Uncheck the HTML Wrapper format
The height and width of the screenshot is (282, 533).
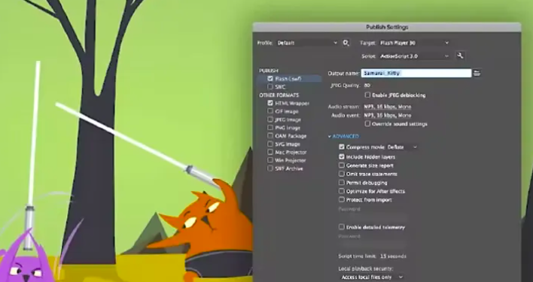pyautogui.click(x=270, y=103)
